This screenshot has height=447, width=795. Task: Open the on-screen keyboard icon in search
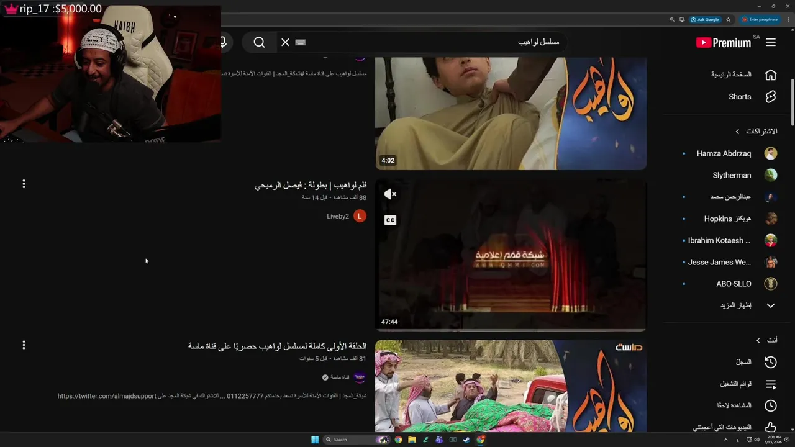click(301, 42)
